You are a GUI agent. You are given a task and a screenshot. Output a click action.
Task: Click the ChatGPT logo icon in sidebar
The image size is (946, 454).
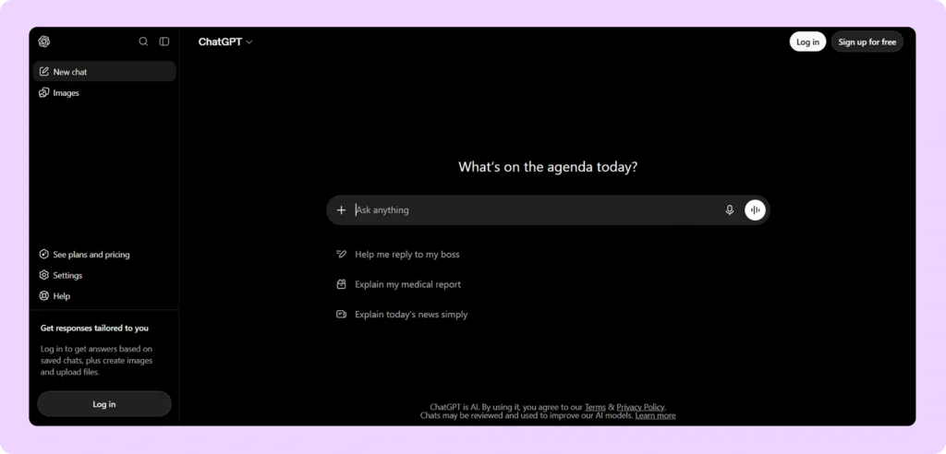pos(44,42)
